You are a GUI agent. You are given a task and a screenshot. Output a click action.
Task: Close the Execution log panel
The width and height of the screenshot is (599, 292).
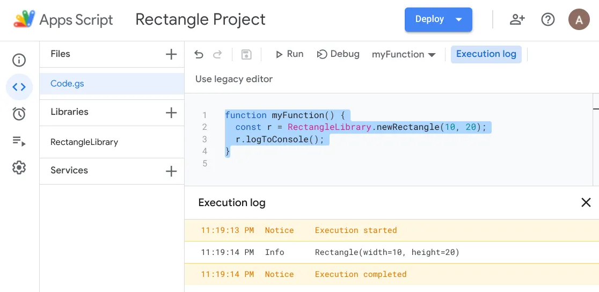(586, 202)
